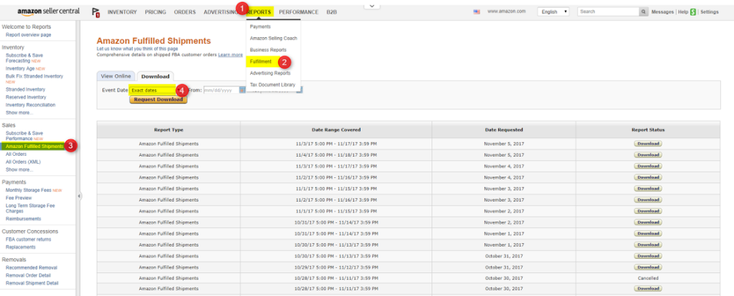Screen dimensions: 734x296
Task: Open the From date calendar picker icon
Action: click(x=242, y=90)
